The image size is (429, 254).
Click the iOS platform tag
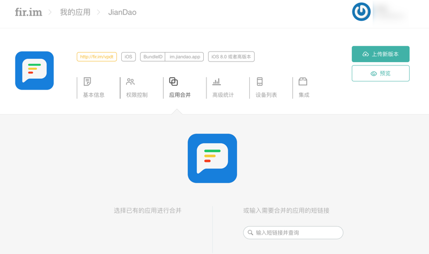click(x=128, y=57)
